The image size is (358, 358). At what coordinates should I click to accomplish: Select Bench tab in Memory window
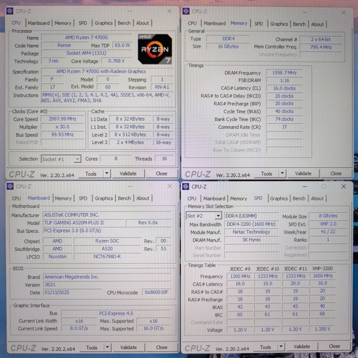[299, 24]
